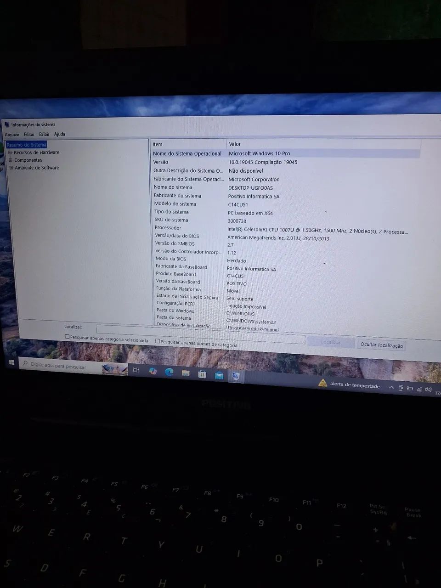Image resolution: width=441 pixels, height=588 pixels.
Task: Expand the Recursos de Hardware node
Action: click(10, 153)
